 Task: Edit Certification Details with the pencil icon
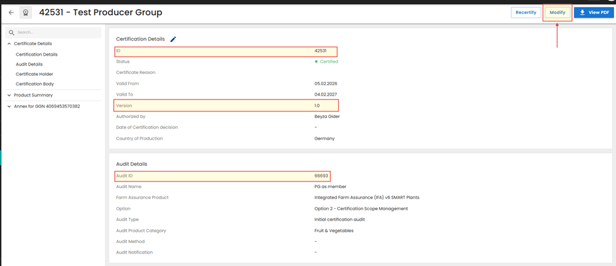click(173, 39)
